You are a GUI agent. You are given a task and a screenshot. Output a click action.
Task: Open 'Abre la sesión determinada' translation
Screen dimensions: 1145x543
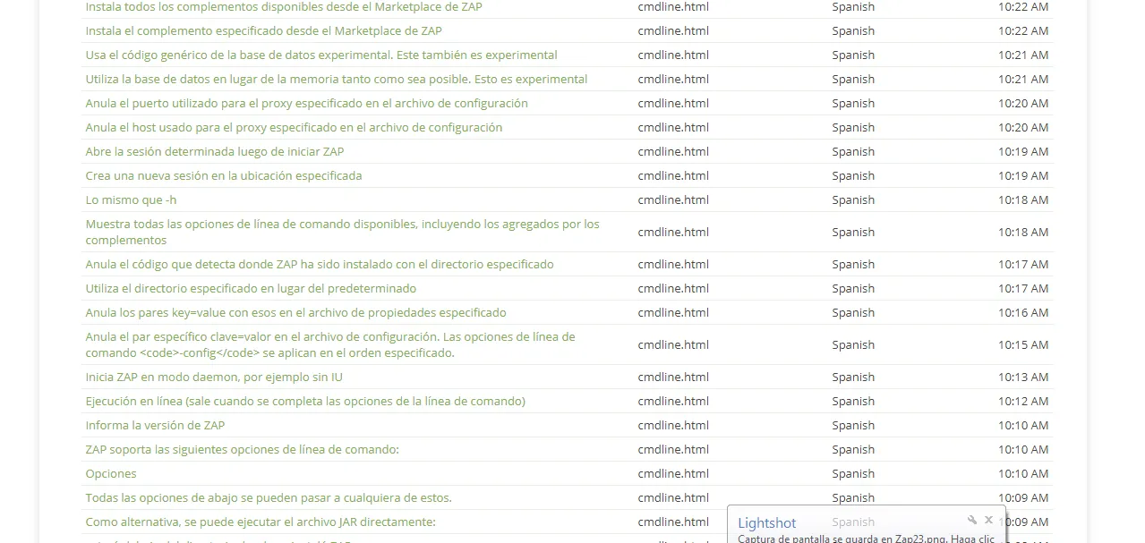click(215, 151)
